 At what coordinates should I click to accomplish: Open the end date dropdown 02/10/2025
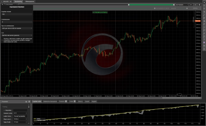coord(182,5)
